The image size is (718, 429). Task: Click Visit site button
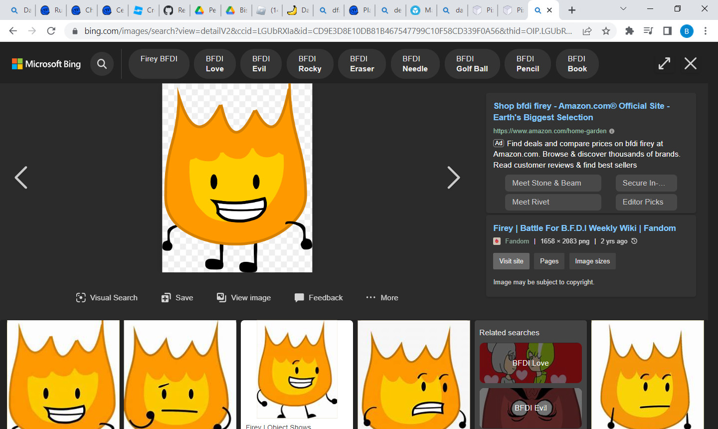(511, 261)
